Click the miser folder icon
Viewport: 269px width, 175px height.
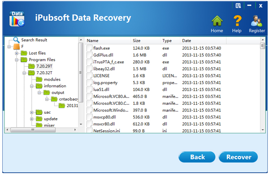pyautogui.click(x=39, y=125)
